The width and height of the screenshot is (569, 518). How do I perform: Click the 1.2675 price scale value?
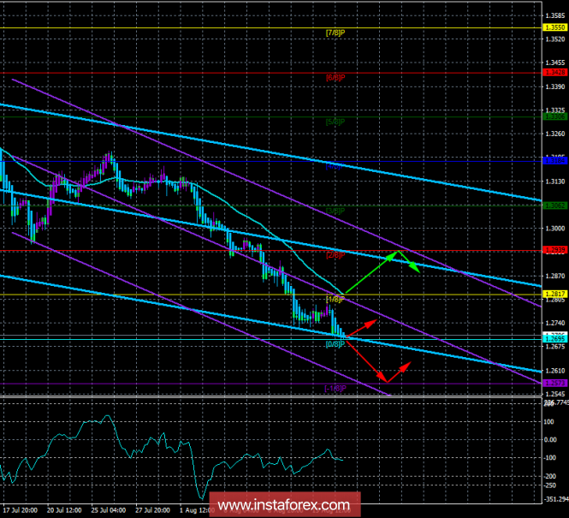click(x=555, y=347)
